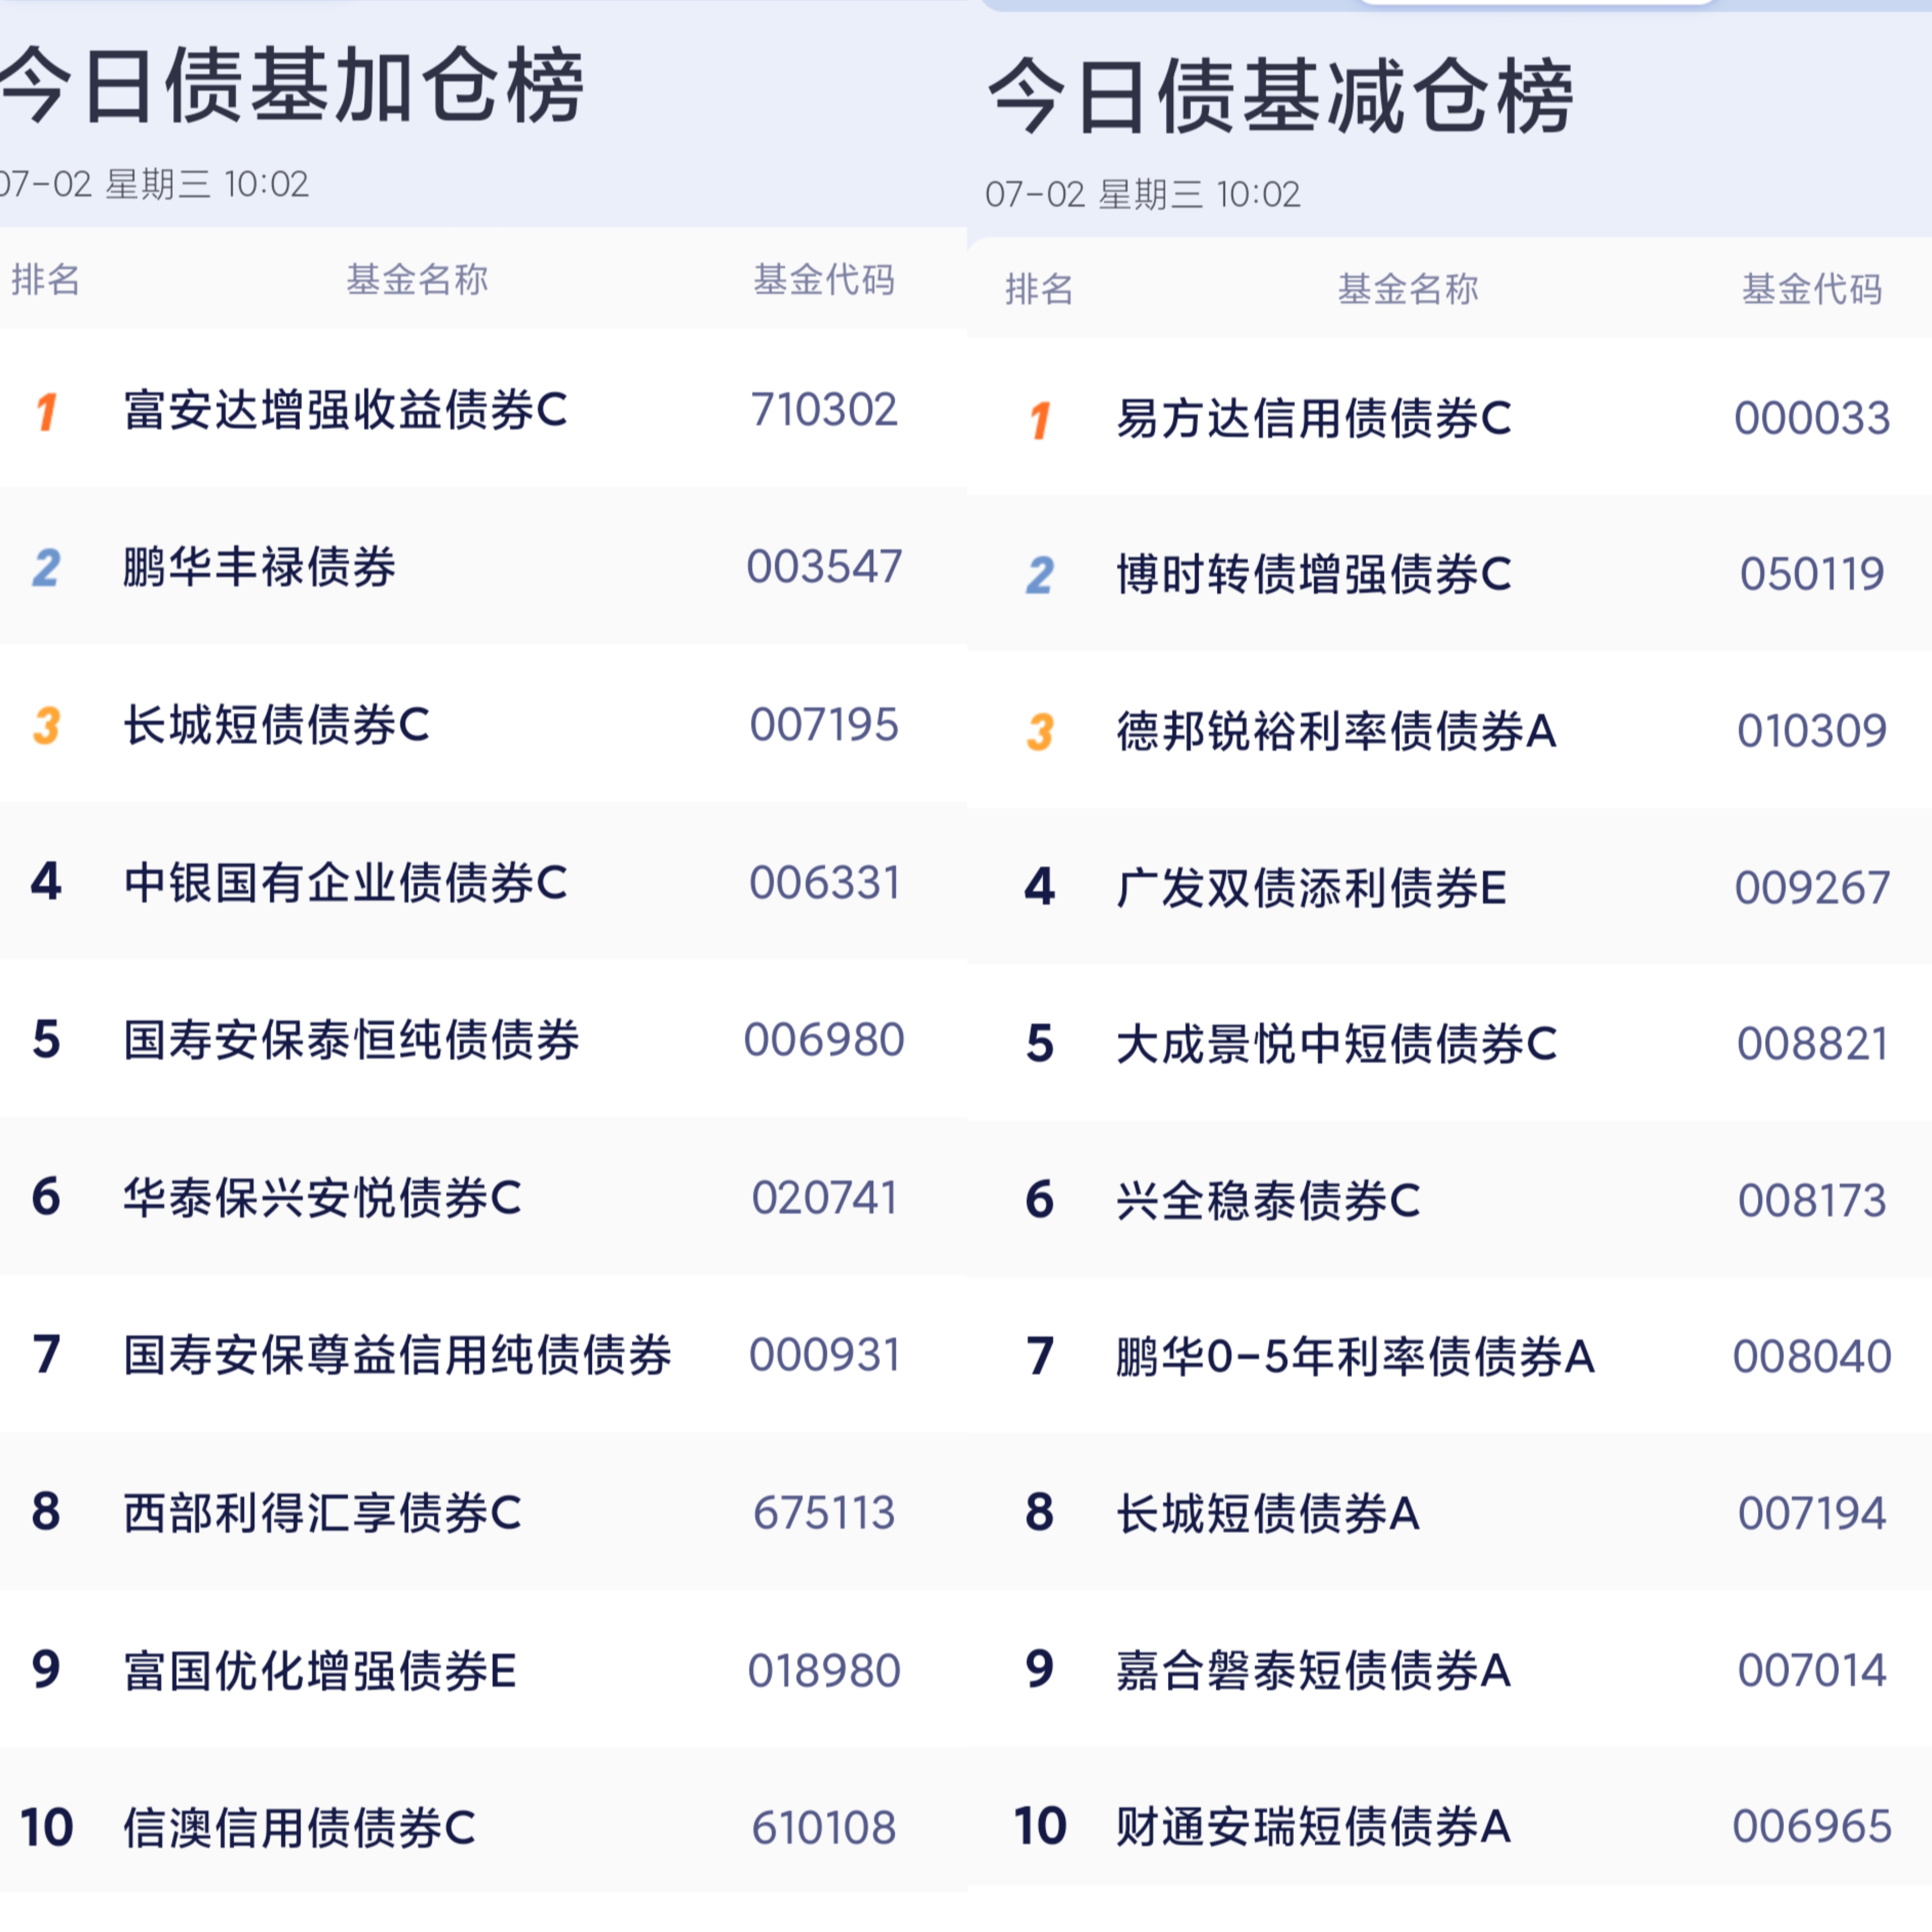The width and height of the screenshot is (1932, 1932).
Task: Open fund 长城短债债券C
Action: 276,725
